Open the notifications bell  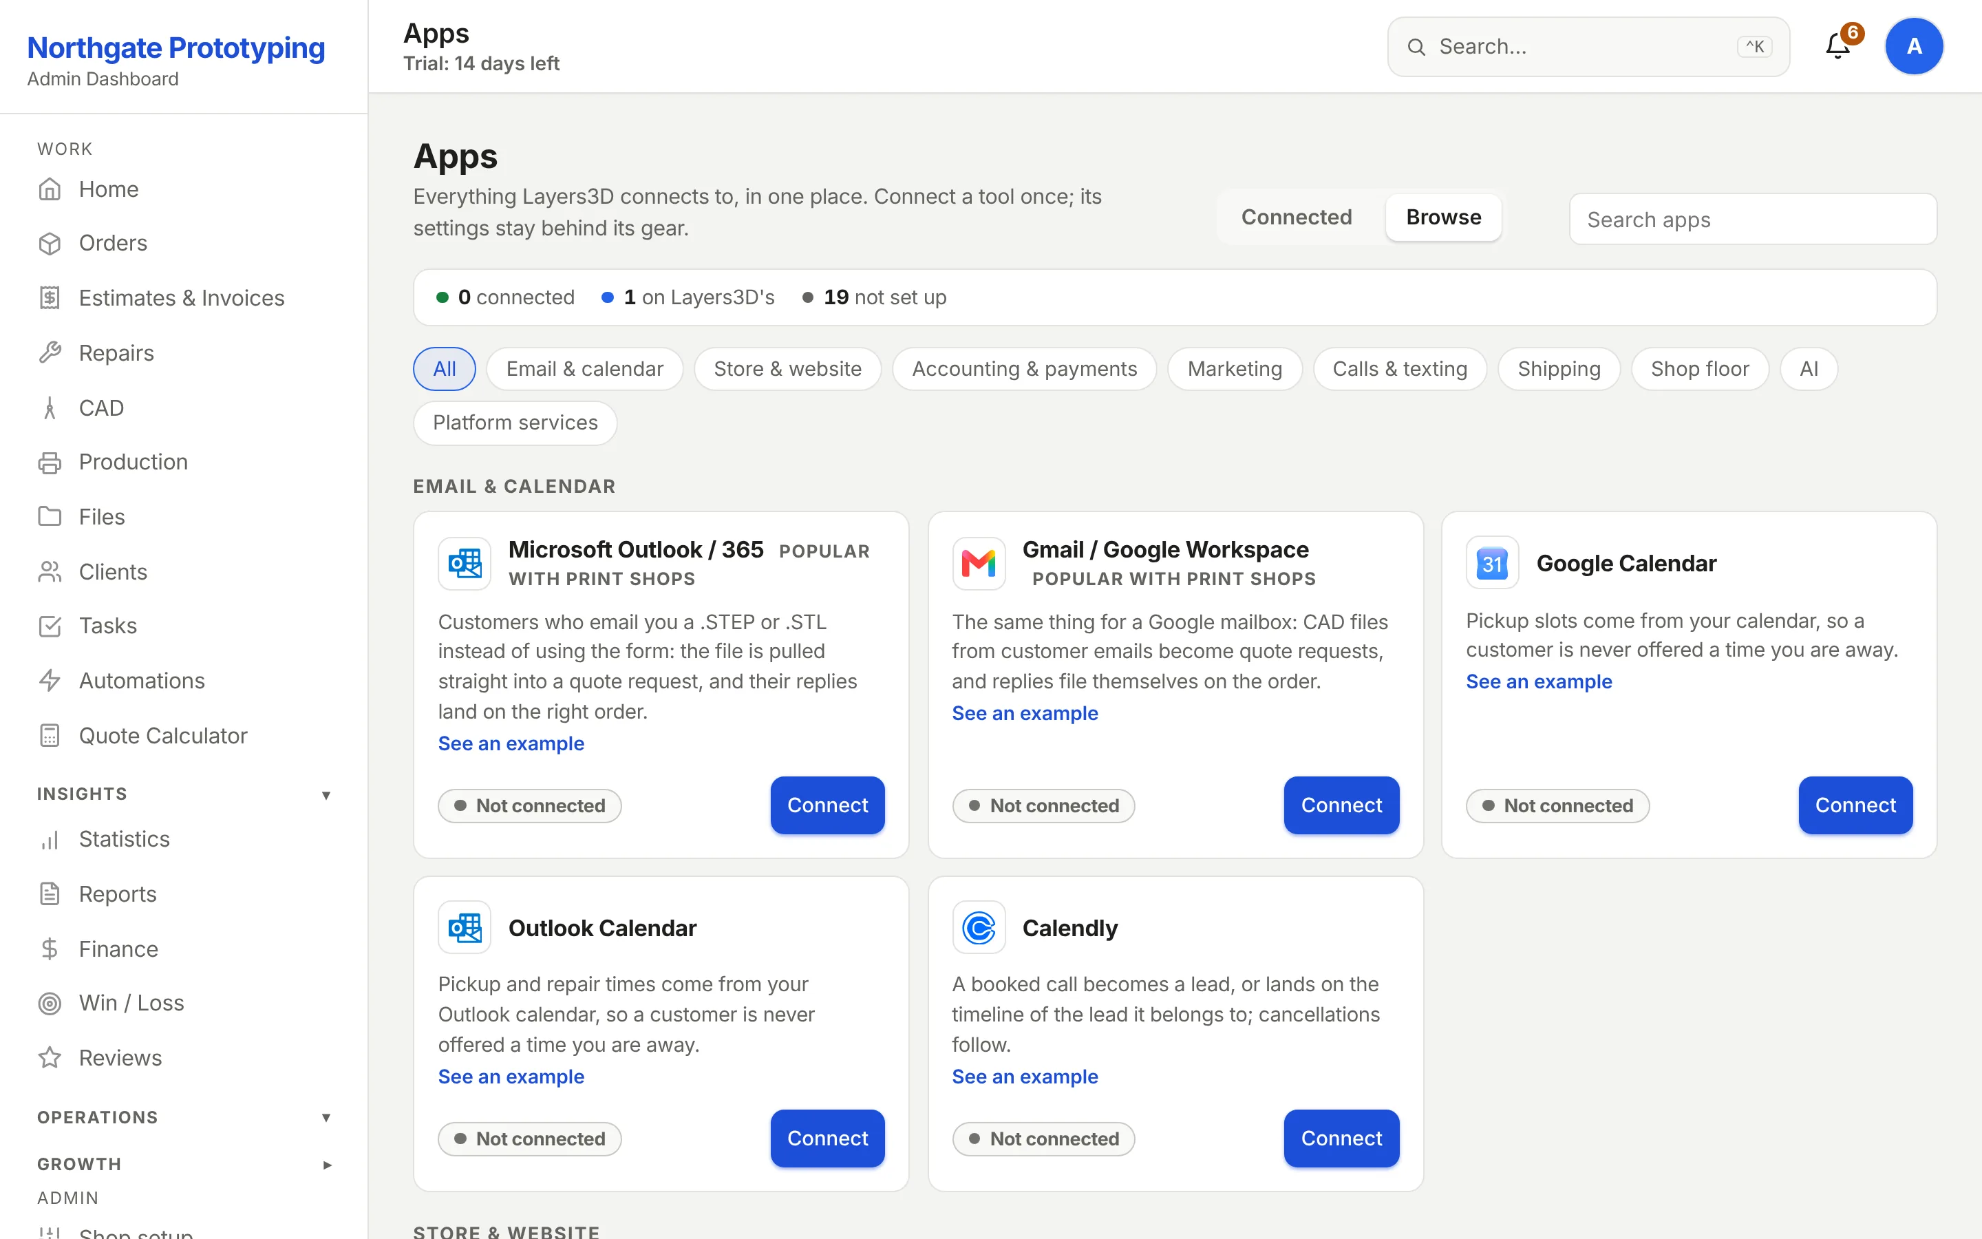point(1838,47)
